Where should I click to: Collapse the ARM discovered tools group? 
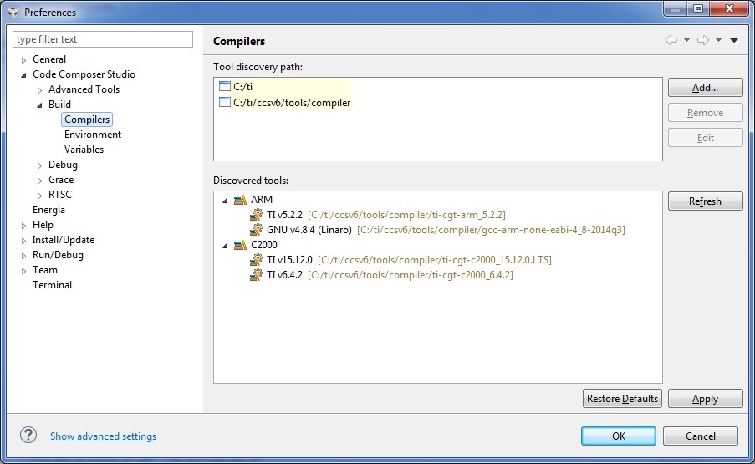point(225,201)
